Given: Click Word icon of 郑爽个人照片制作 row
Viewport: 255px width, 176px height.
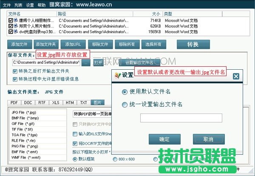Looking at the screenshot, I should [16, 26].
